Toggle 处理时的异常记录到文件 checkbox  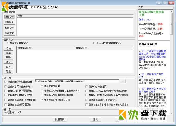6,82
